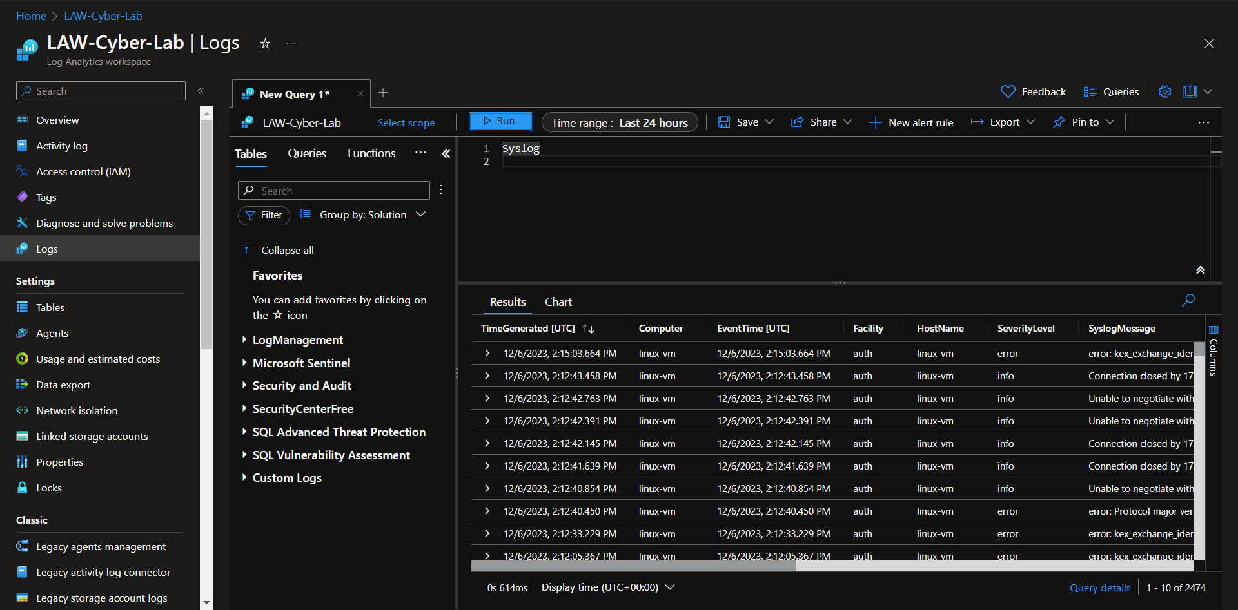Run the Syslog query

500,121
